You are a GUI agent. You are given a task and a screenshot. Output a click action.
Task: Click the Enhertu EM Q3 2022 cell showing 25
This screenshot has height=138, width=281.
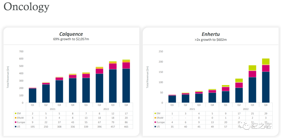[x=252, y=114]
